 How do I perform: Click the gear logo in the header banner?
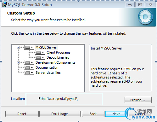145,17
